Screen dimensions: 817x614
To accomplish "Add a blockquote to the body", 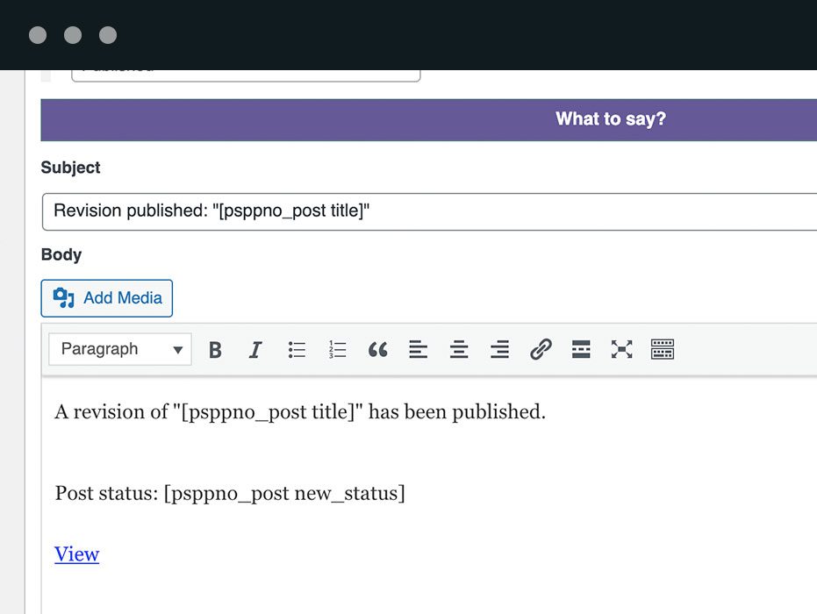I will tap(377, 350).
